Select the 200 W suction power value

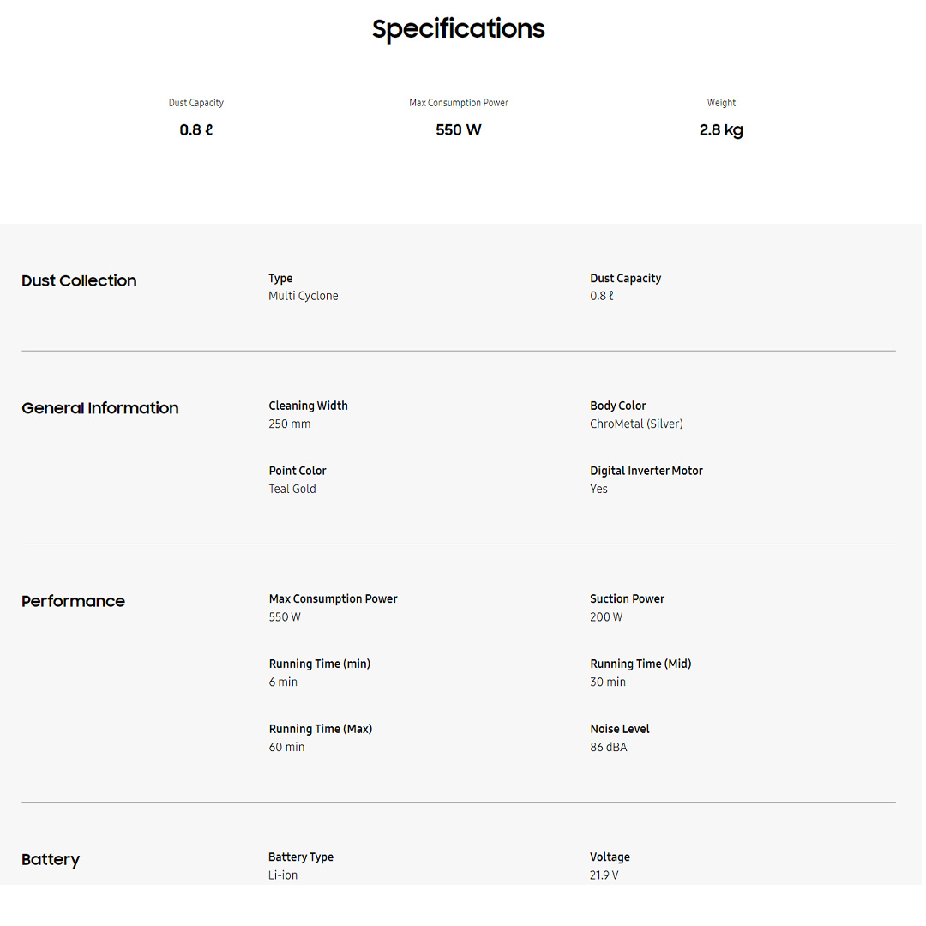pyautogui.click(x=606, y=617)
